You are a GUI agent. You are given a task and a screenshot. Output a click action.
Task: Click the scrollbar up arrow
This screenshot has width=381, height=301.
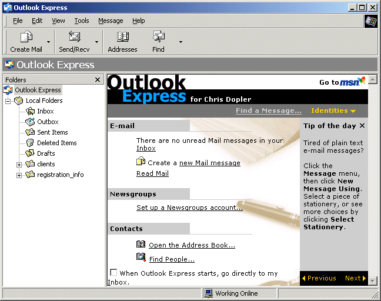(373, 79)
